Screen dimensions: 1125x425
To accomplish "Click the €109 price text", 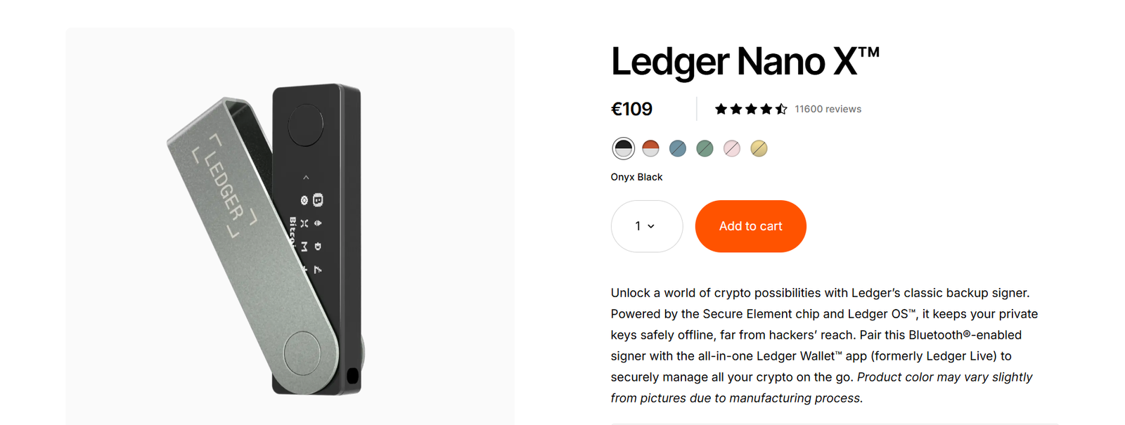I will click(631, 109).
